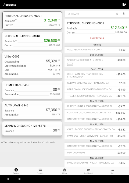This screenshot has height=183, width=129.
Task: Open the Accounts tab icon
Action: 16,170
